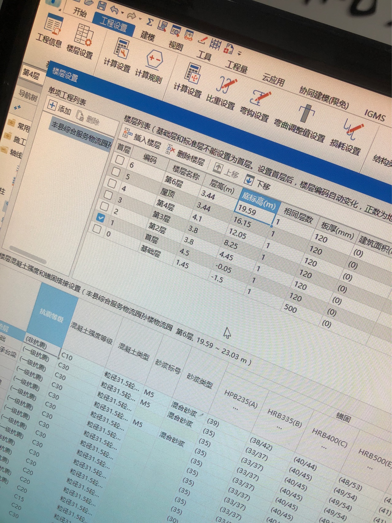Viewport: 392px width, 523px height.
Task: Check the 首层 box for row 3
Action: 108,195
